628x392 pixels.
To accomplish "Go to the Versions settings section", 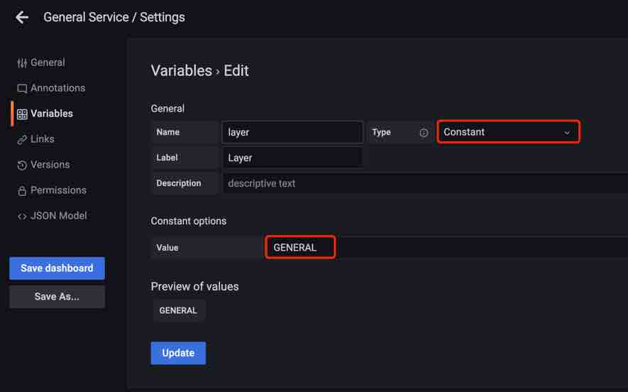I will [x=50, y=165].
